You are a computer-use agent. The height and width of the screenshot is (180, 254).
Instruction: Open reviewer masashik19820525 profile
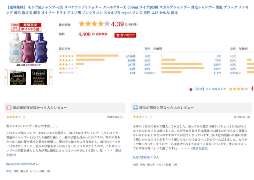(x=20, y=164)
